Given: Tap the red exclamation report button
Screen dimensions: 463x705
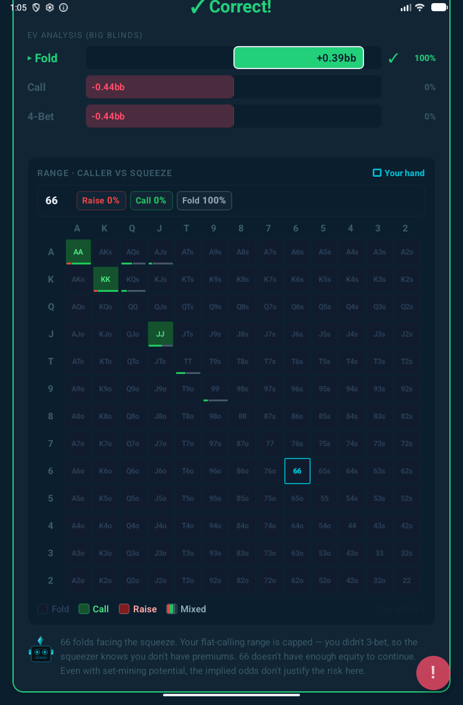Looking at the screenshot, I should pyautogui.click(x=433, y=673).
